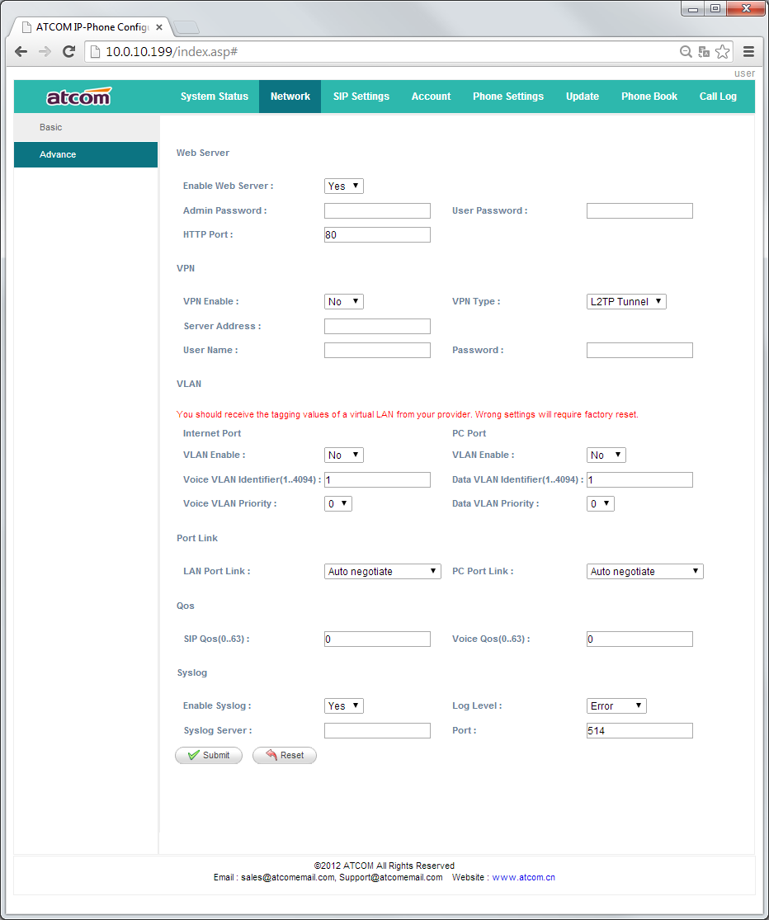Click the ATCOM logo
This screenshot has width=769, height=920.
click(x=78, y=97)
